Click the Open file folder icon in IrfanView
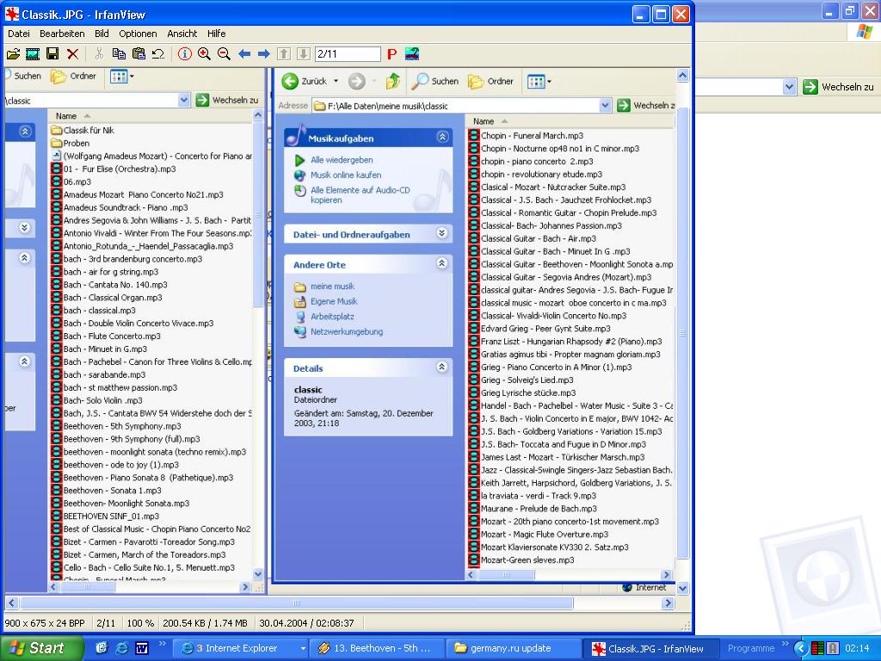Viewport: 881px width, 661px height. pyautogui.click(x=13, y=54)
